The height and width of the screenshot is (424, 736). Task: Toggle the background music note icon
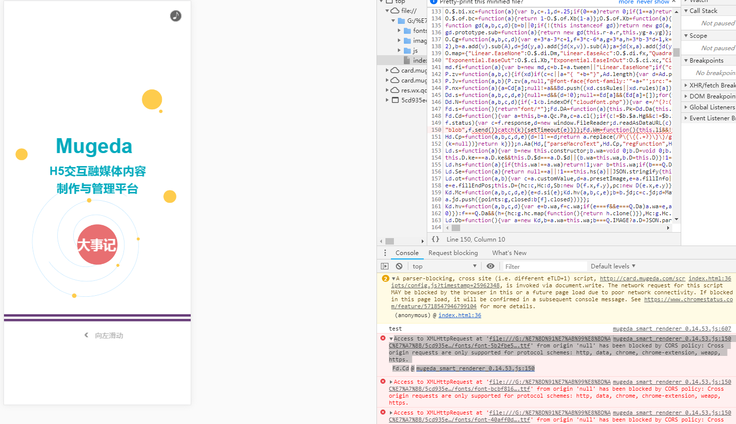pos(176,16)
